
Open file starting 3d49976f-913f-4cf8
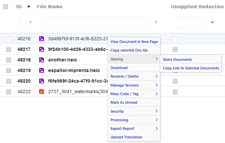click(78, 39)
